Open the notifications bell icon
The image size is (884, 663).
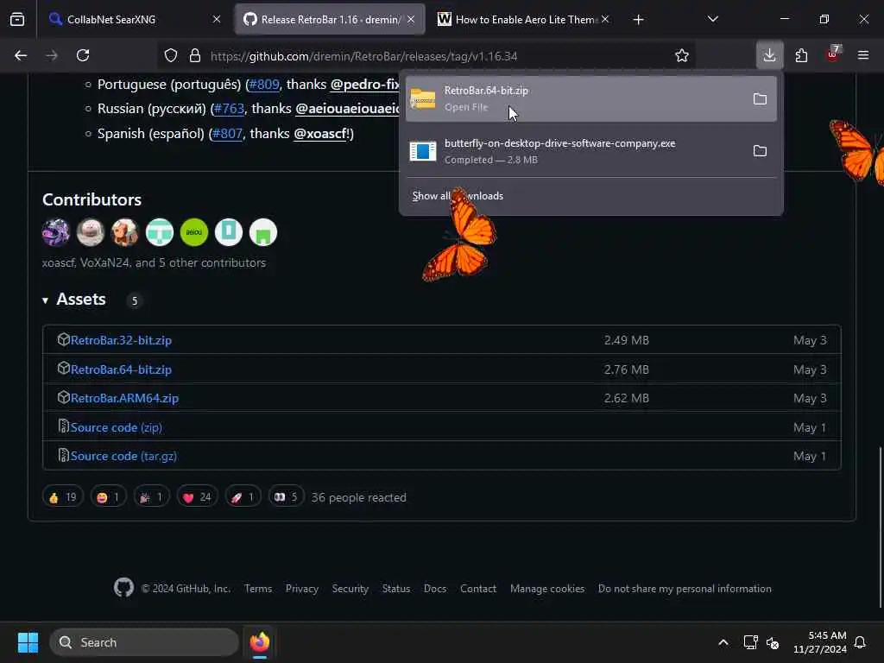(860, 642)
